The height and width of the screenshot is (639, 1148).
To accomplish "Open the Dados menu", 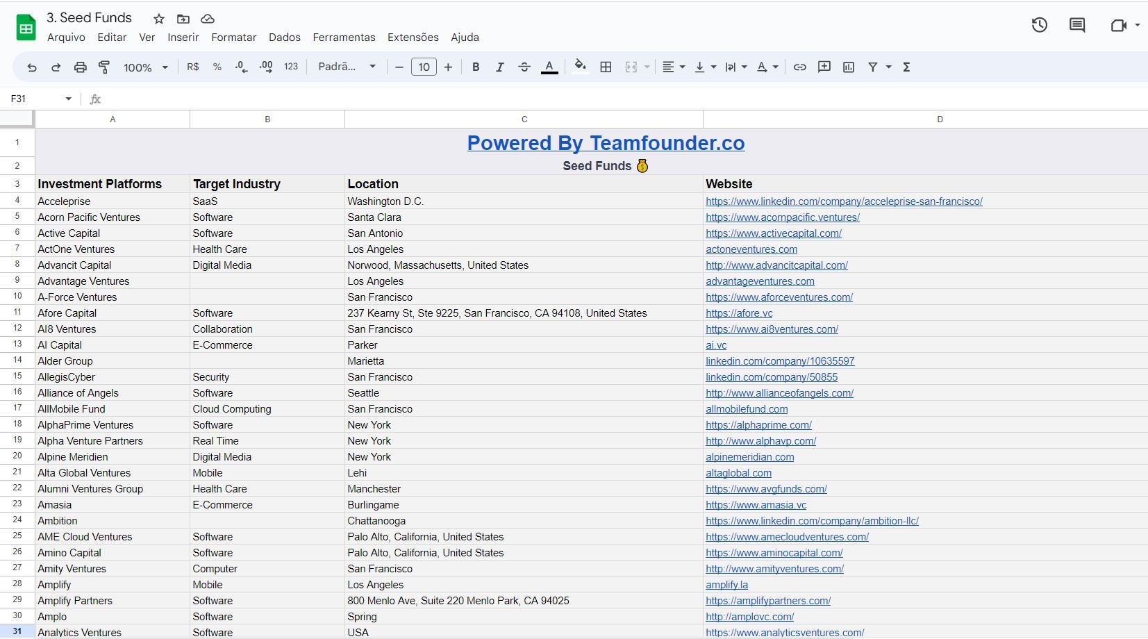I will [x=285, y=38].
